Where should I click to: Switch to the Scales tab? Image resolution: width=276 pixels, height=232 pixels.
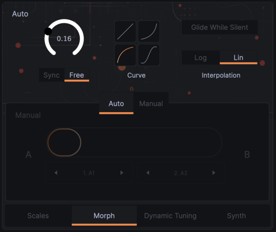point(38,216)
